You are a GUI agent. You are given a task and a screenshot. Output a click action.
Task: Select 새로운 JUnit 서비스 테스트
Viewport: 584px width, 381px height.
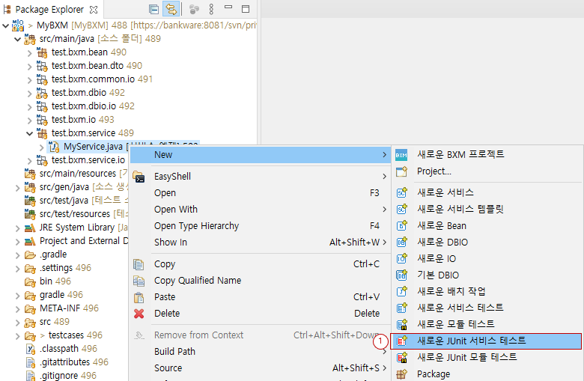[x=487, y=341]
